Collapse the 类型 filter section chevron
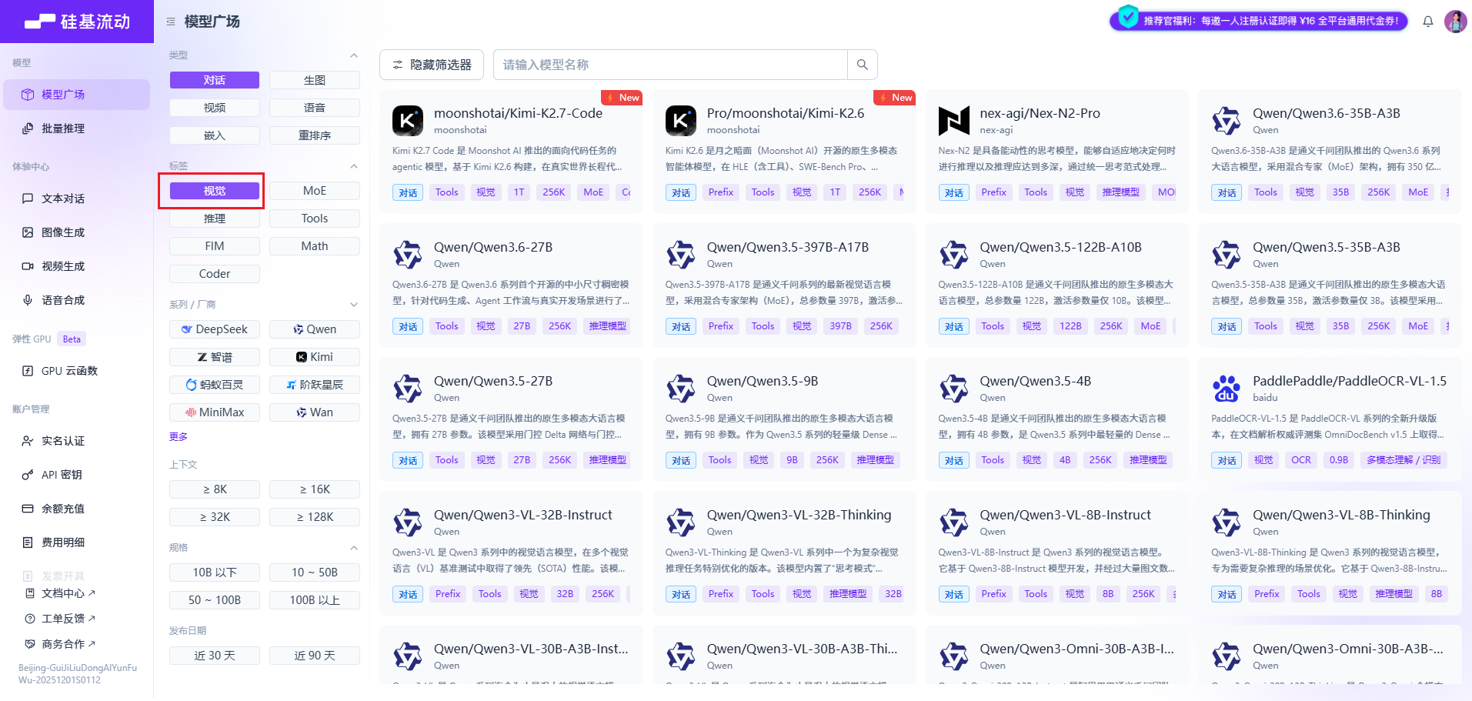 [354, 55]
